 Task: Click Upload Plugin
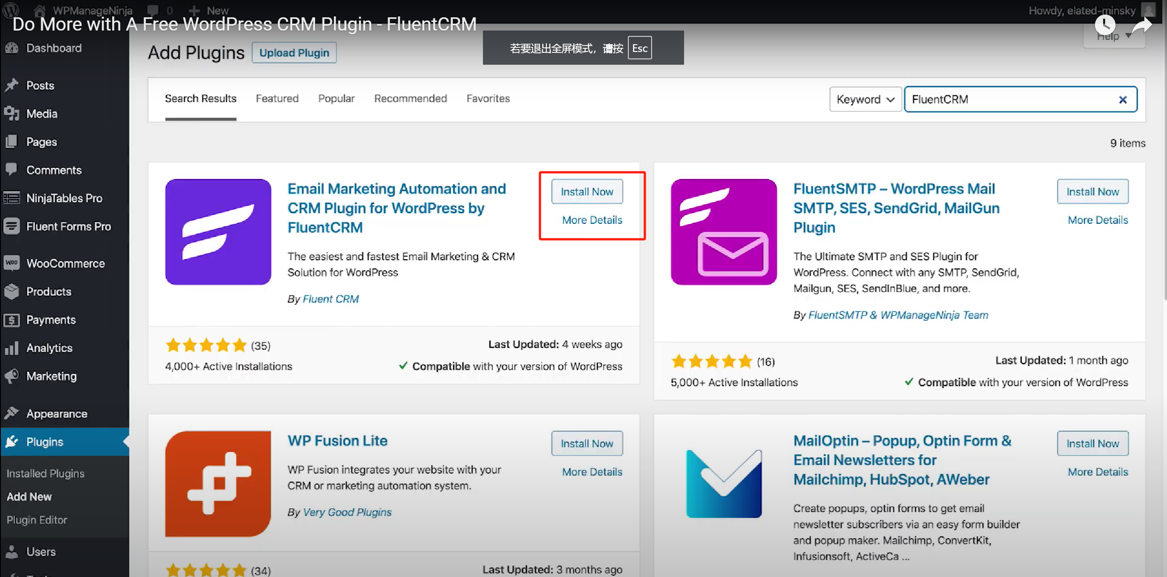[294, 52]
